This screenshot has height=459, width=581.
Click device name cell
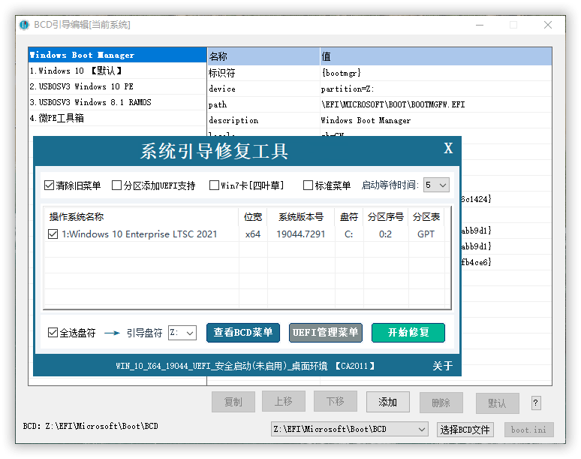coord(222,89)
